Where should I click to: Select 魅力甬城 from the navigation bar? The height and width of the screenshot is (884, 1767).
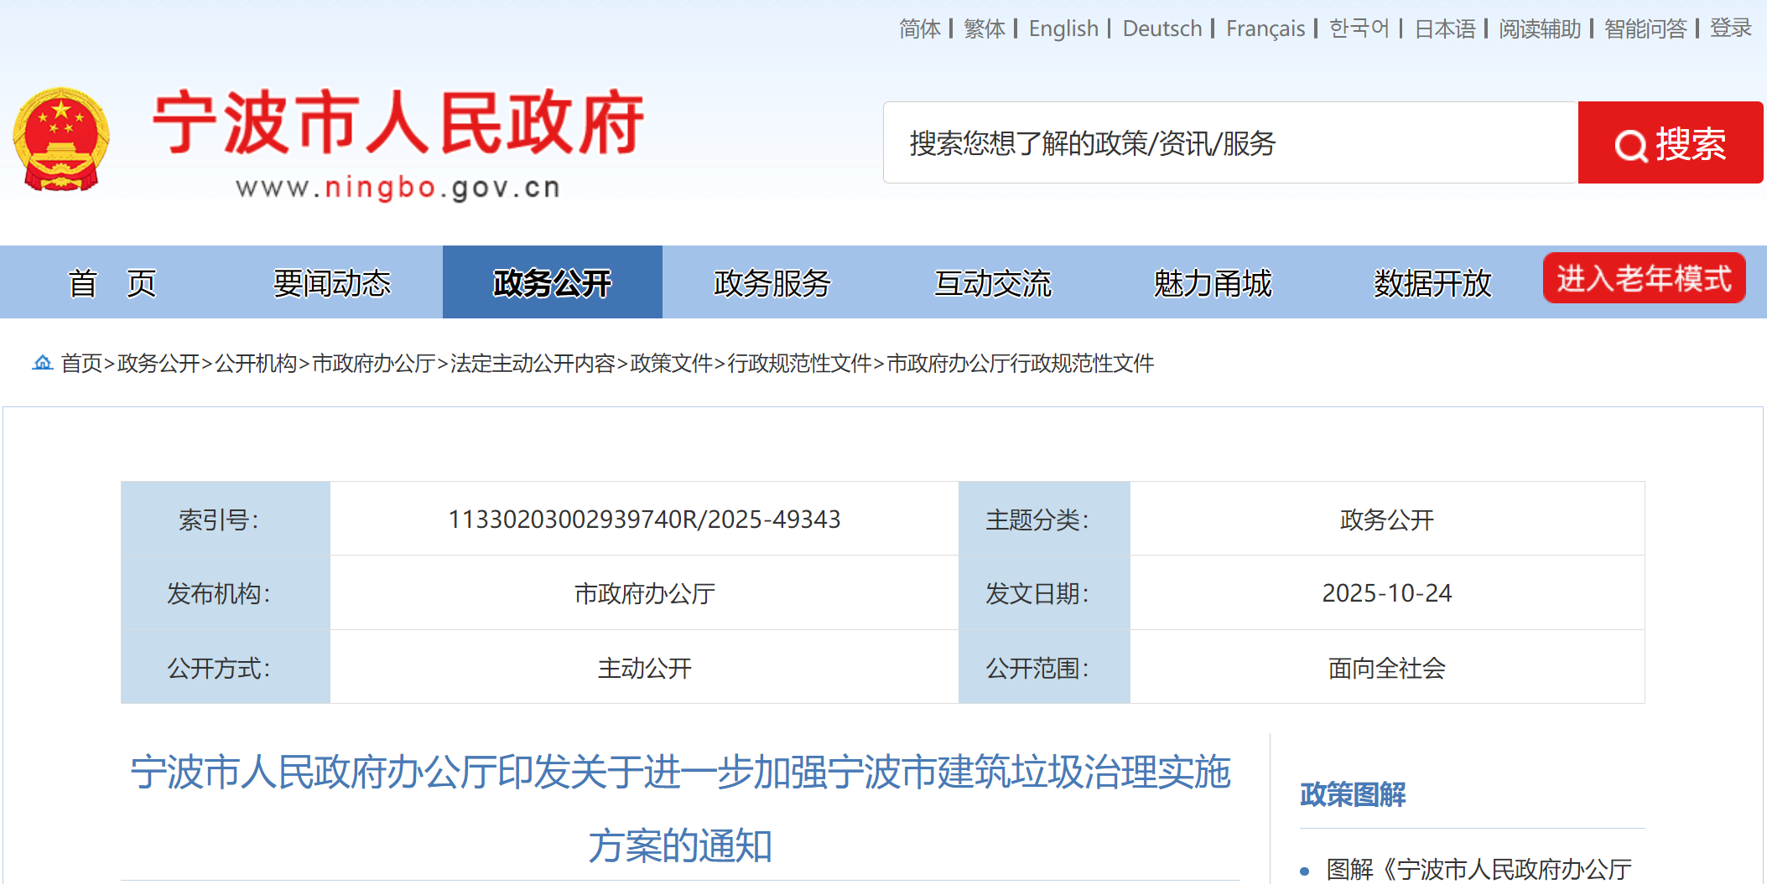point(1211,282)
